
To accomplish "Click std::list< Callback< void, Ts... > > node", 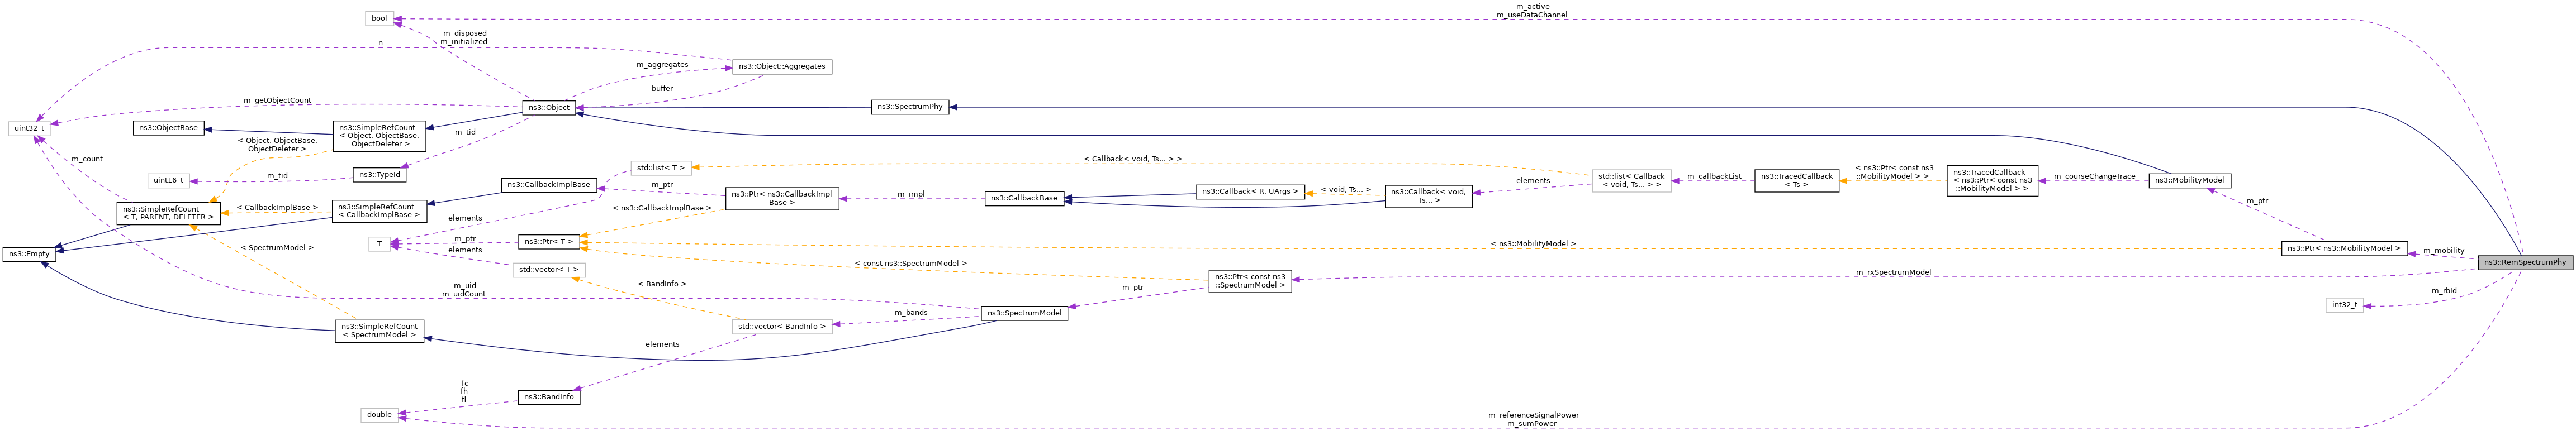I will point(1631,181).
